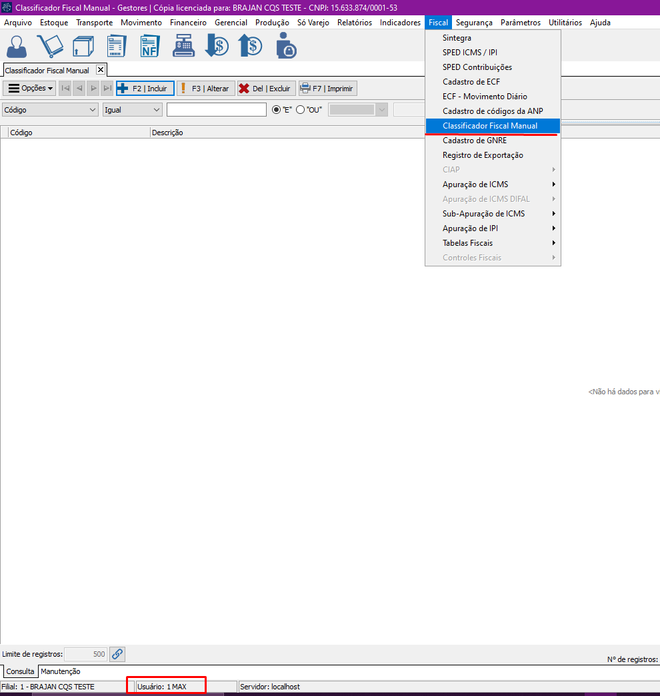Open the cash register icon
Image resolution: width=660 pixels, height=696 pixels.
tap(183, 46)
